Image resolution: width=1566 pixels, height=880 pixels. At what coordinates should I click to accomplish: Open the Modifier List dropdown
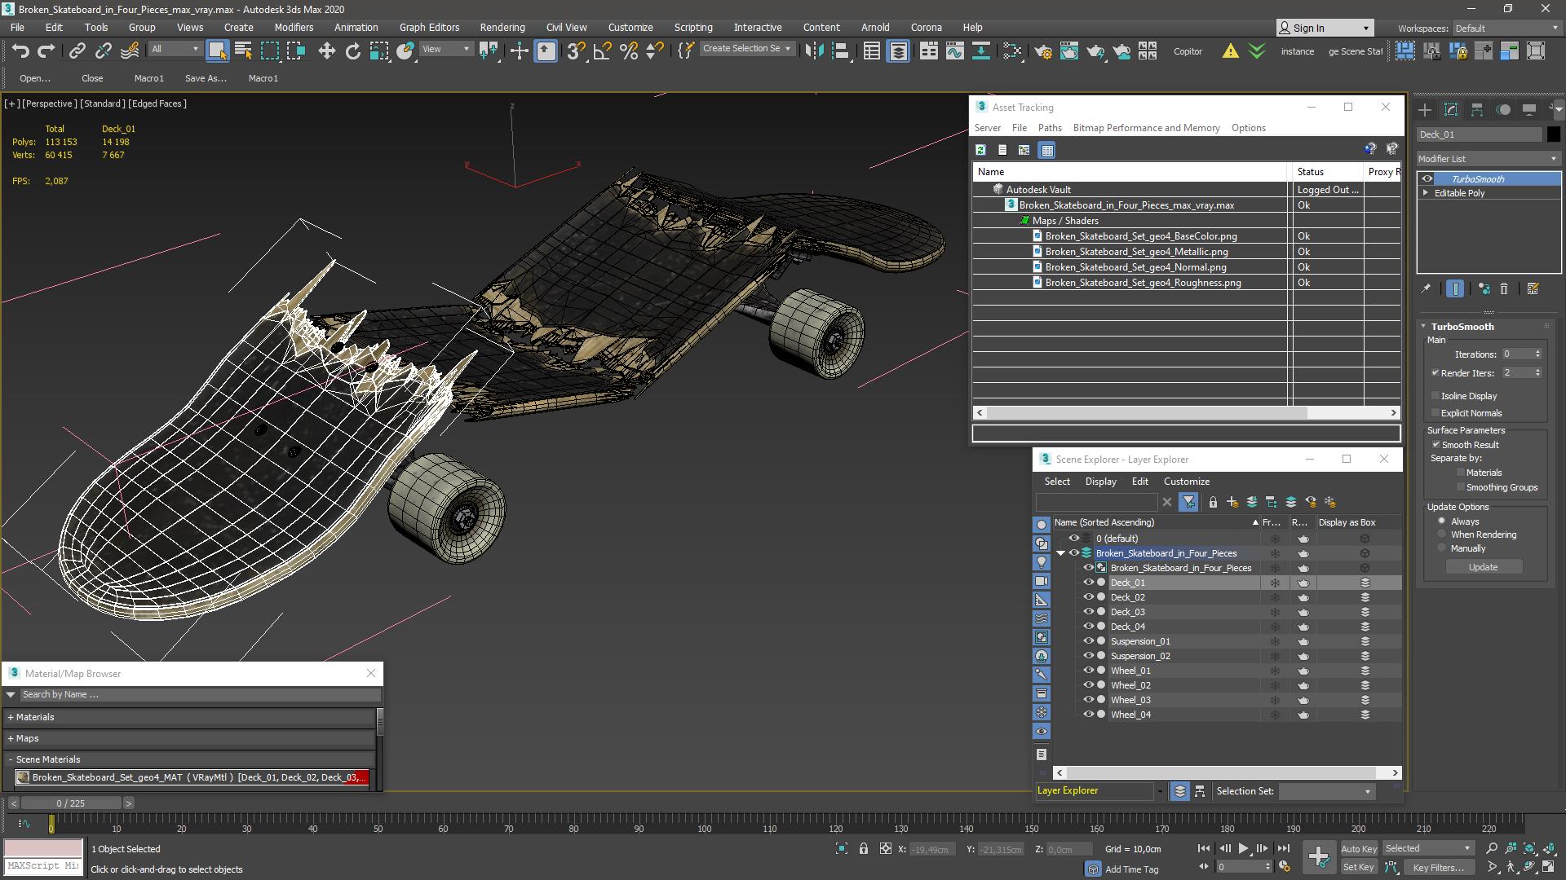(1488, 159)
